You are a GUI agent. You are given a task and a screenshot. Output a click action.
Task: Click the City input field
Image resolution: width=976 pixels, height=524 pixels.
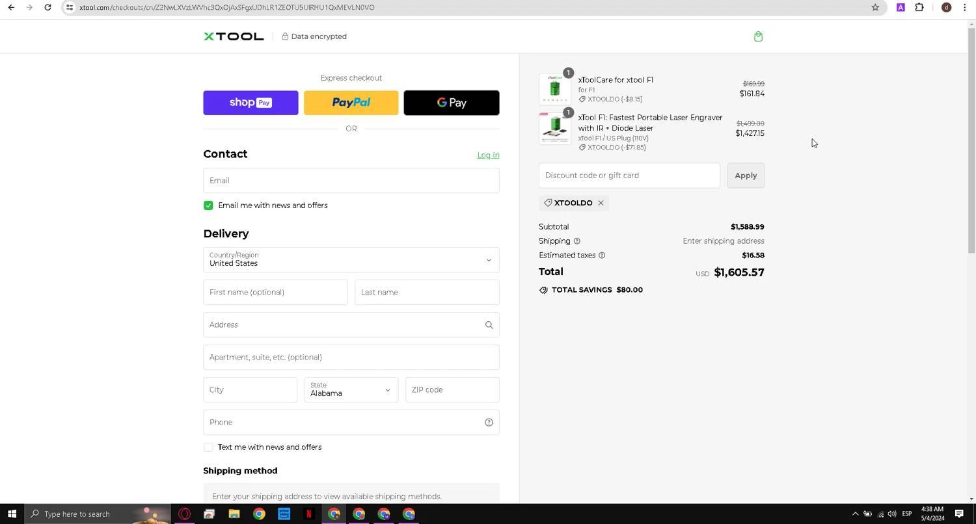250,390
